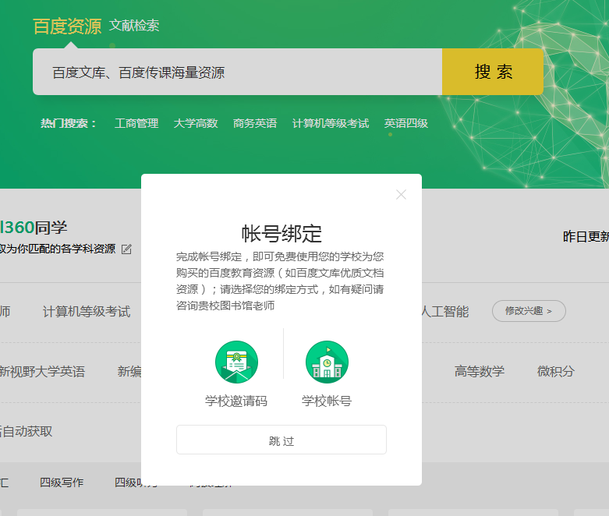The height and width of the screenshot is (516, 609).
Task: Close the 帐号绑定 dialog with X
Action: 401,195
